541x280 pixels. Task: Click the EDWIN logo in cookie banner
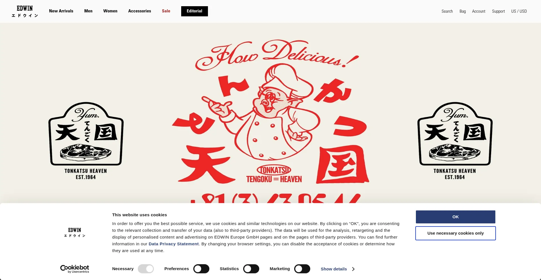(x=75, y=232)
